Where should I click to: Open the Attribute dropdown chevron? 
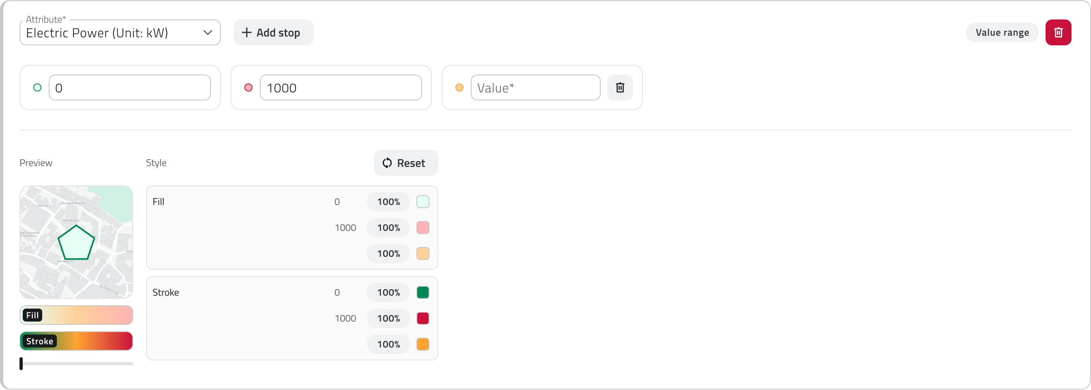point(207,32)
